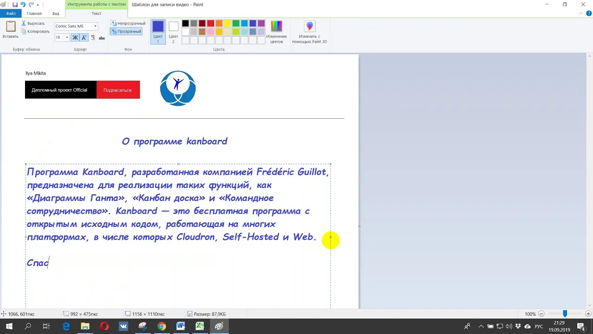Click the round blue logo image on the canvas
The width and height of the screenshot is (593, 334).
click(x=178, y=88)
